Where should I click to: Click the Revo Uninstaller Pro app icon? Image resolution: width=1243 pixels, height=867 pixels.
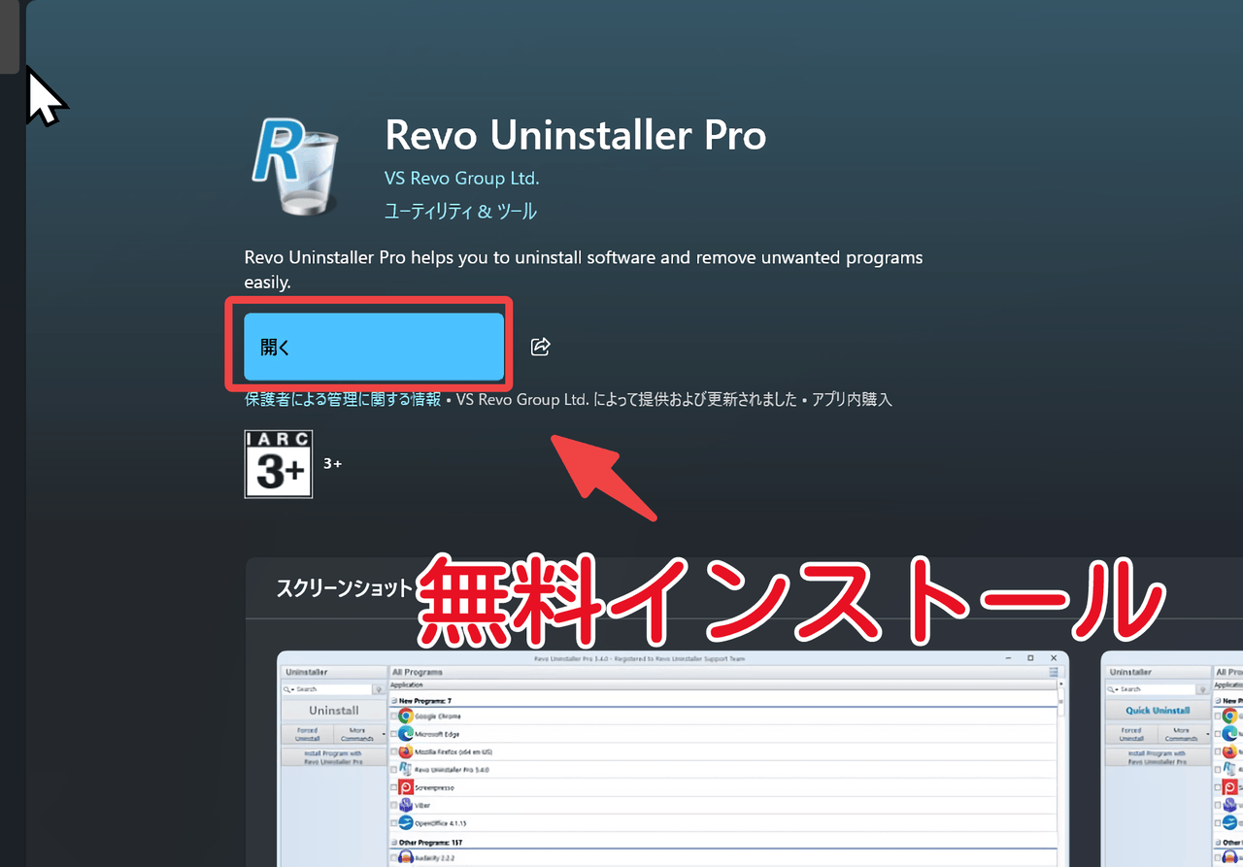[296, 165]
